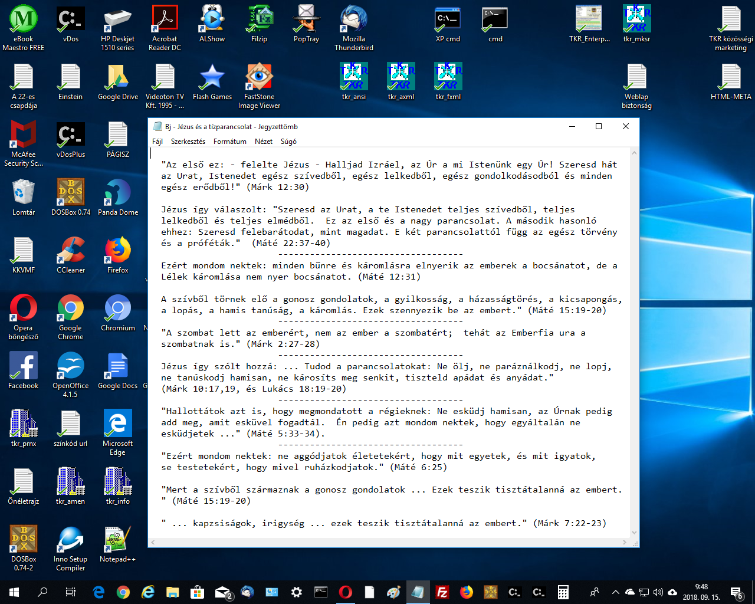Click the vertical scrollbar down arrow in Notepad
The width and height of the screenshot is (755, 604).
634,533
